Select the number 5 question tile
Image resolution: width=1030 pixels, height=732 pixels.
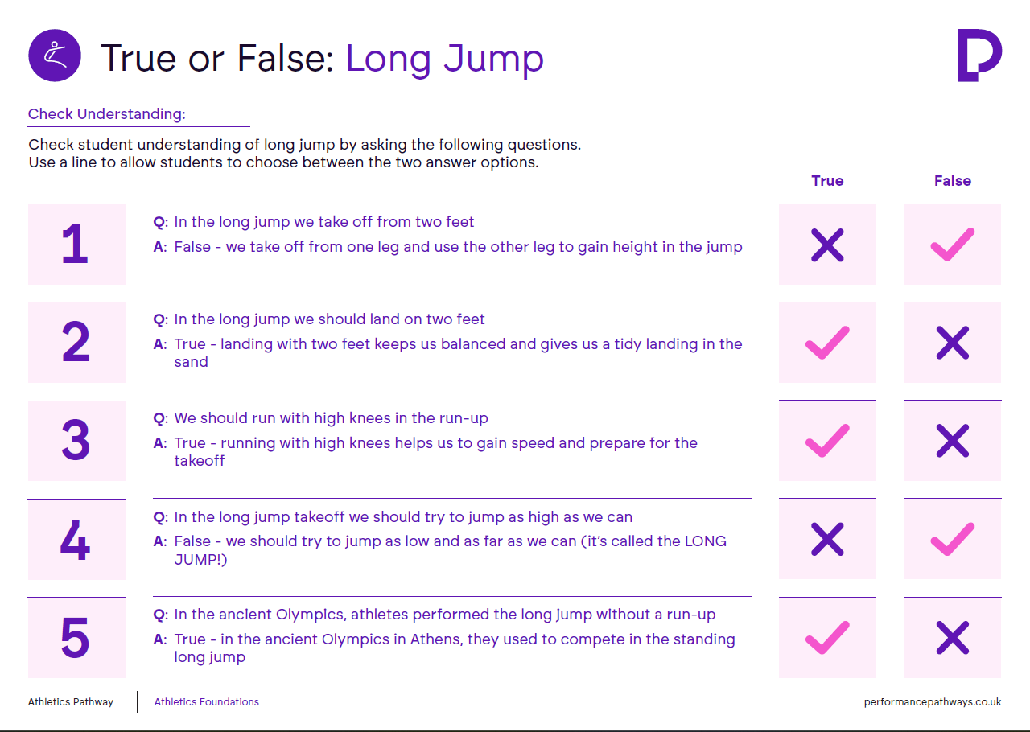[76, 637]
